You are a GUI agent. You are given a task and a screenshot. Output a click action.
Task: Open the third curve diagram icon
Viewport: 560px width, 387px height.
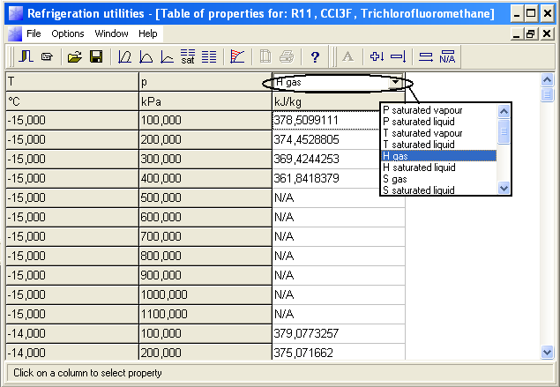tap(167, 56)
